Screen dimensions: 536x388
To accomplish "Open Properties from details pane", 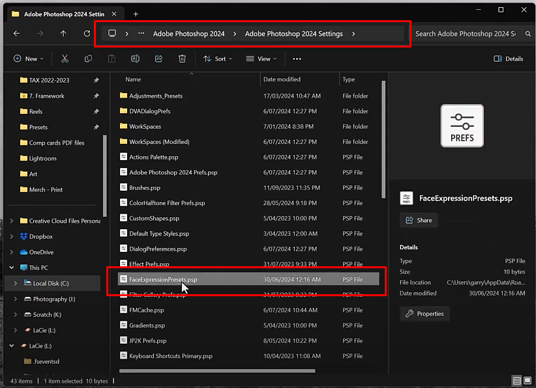I will [x=424, y=314].
